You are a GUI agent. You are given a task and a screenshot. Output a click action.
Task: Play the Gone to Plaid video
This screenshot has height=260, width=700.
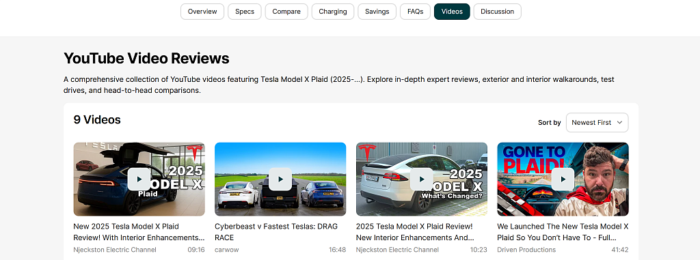pyautogui.click(x=563, y=179)
